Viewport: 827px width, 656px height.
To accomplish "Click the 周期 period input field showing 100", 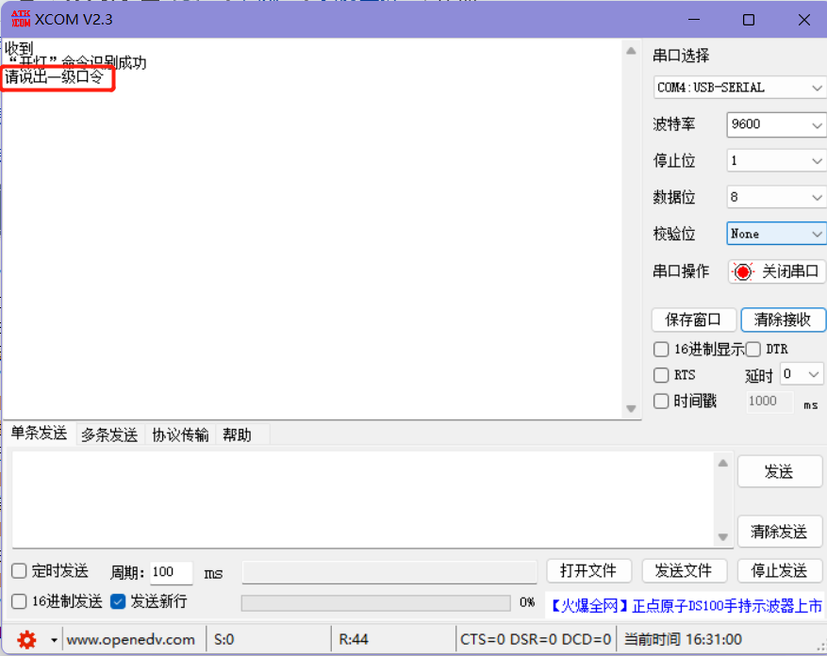I will (171, 572).
